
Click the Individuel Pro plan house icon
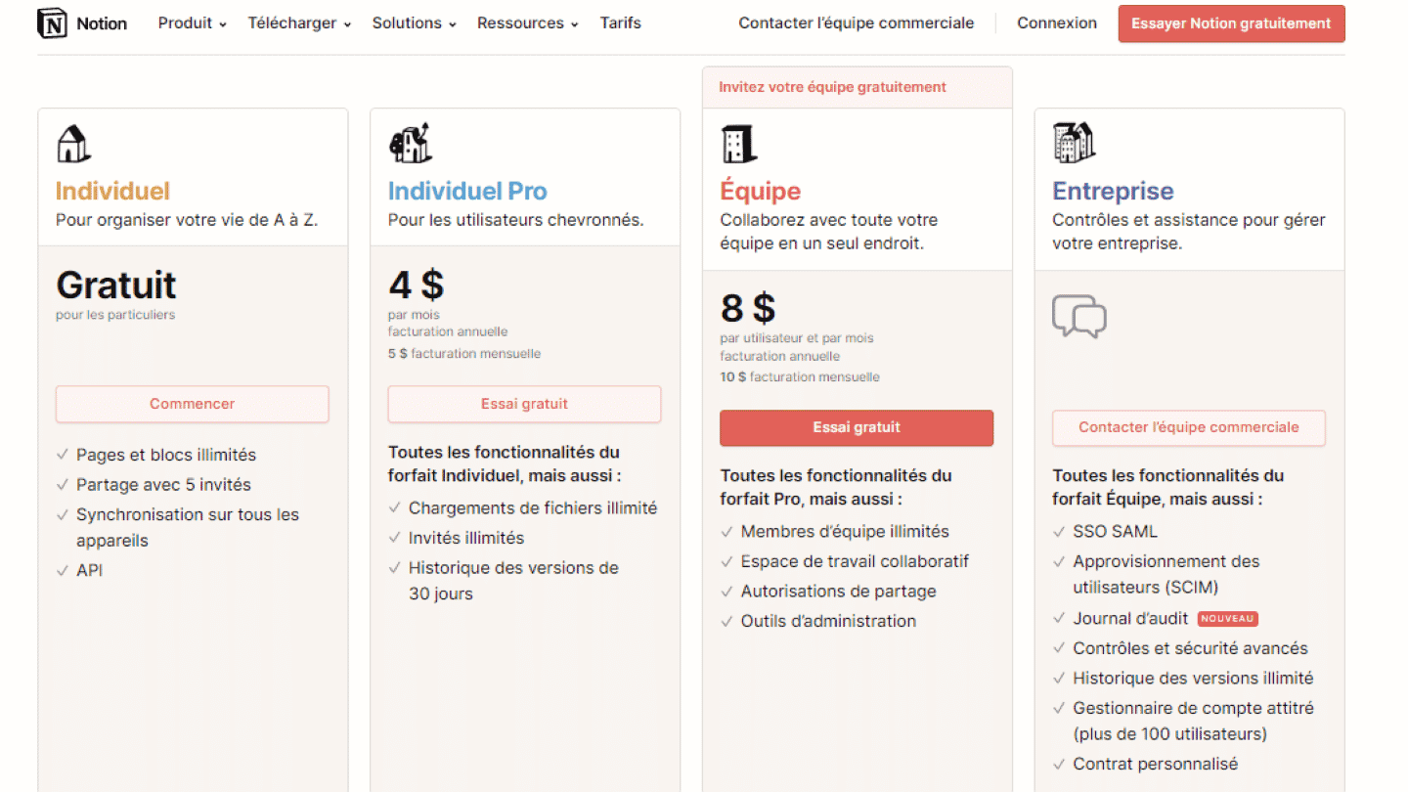[x=410, y=143]
